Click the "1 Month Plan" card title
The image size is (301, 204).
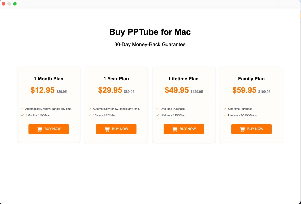click(x=49, y=79)
